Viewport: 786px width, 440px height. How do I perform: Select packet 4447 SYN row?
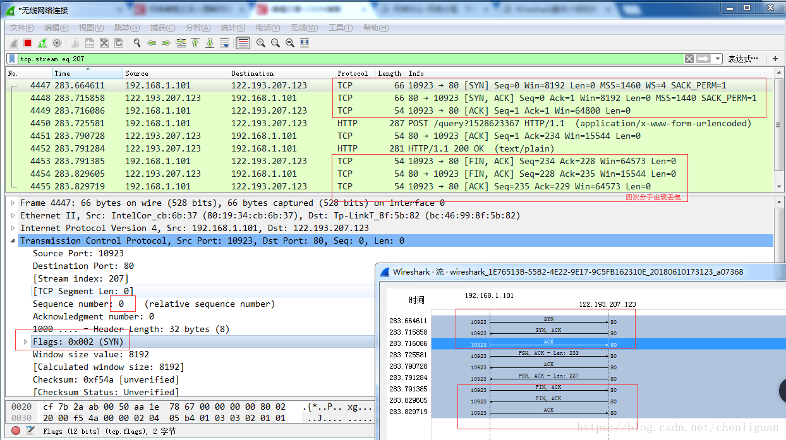pyautogui.click(x=389, y=85)
